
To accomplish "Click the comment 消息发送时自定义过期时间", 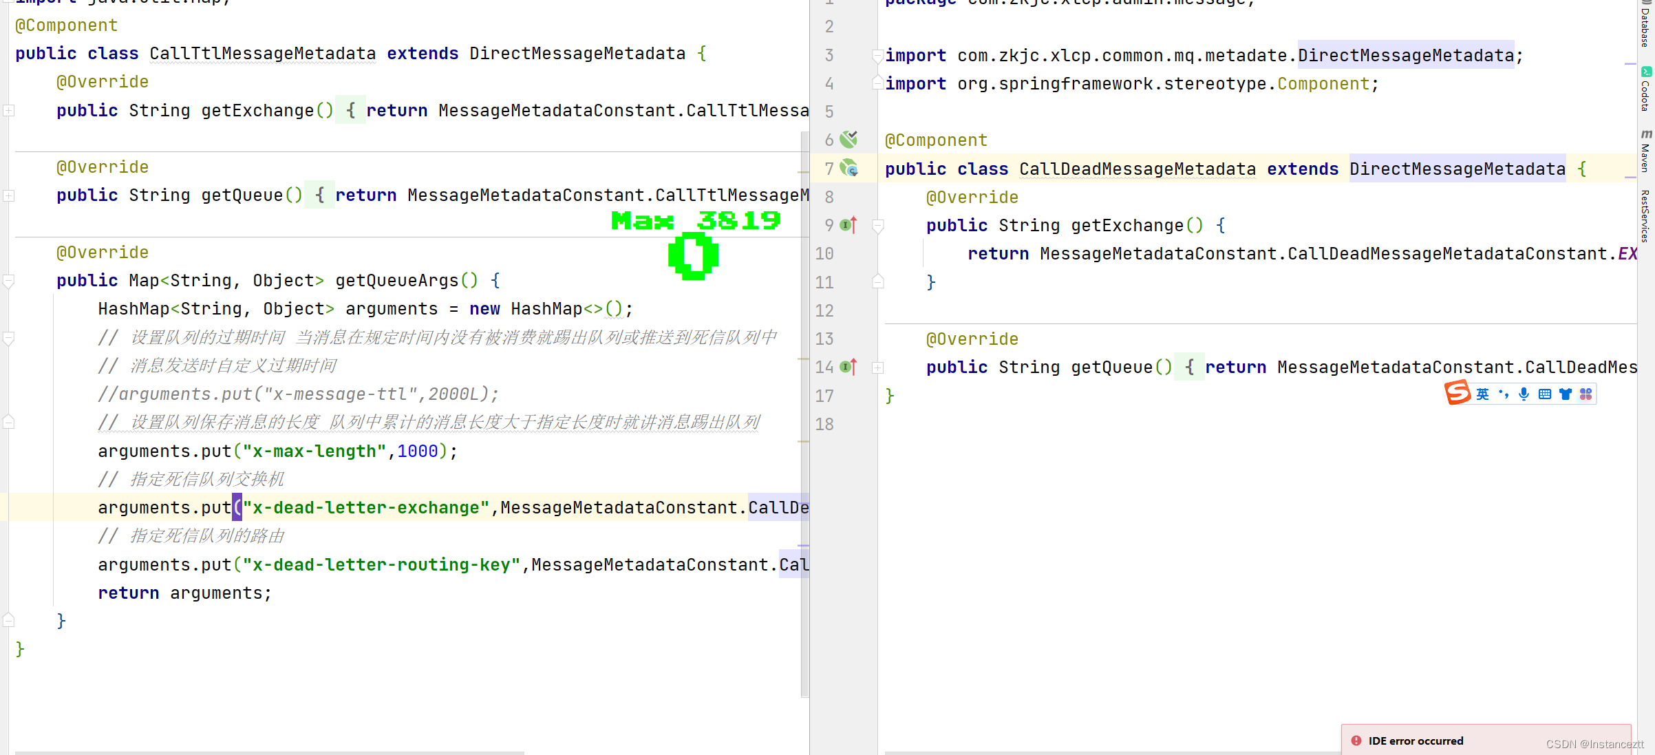I will pos(217,365).
